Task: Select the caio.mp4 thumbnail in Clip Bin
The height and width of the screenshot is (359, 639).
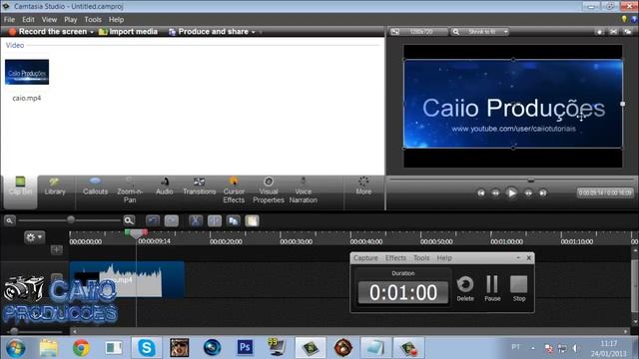Action: click(x=27, y=72)
